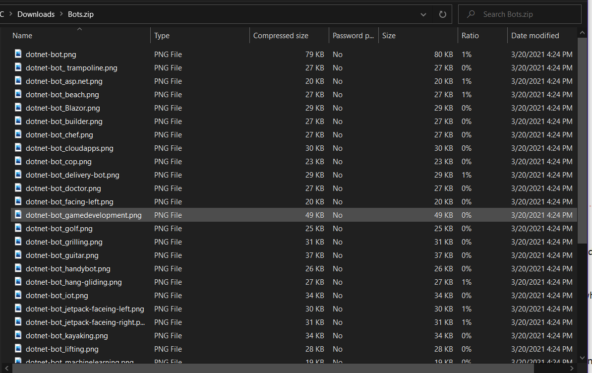Select file name dotnet-bot_delivery-bot.png

(72, 175)
